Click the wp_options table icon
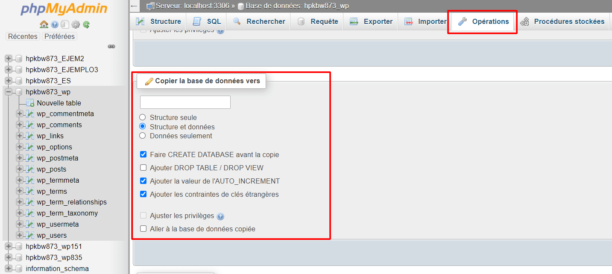Image resolution: width=612 pixels, height=274 pixels. click(x=30, y=147)
